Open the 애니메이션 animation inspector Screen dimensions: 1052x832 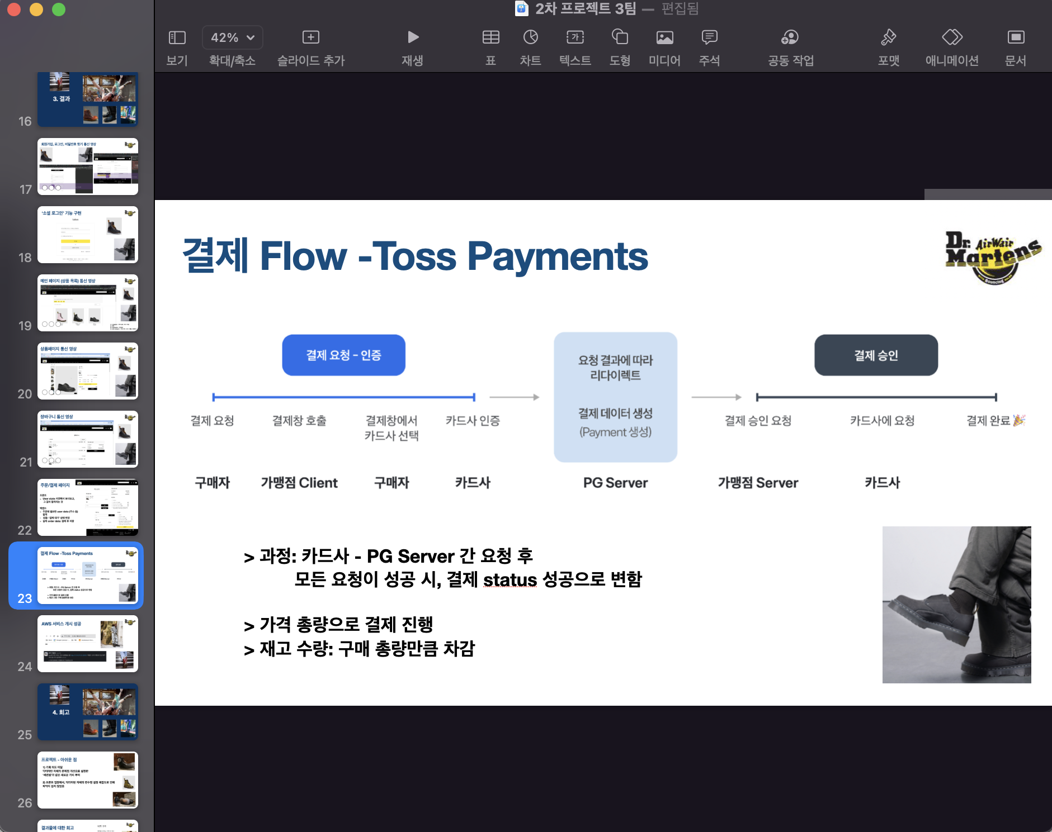click(x=952, y=37)
